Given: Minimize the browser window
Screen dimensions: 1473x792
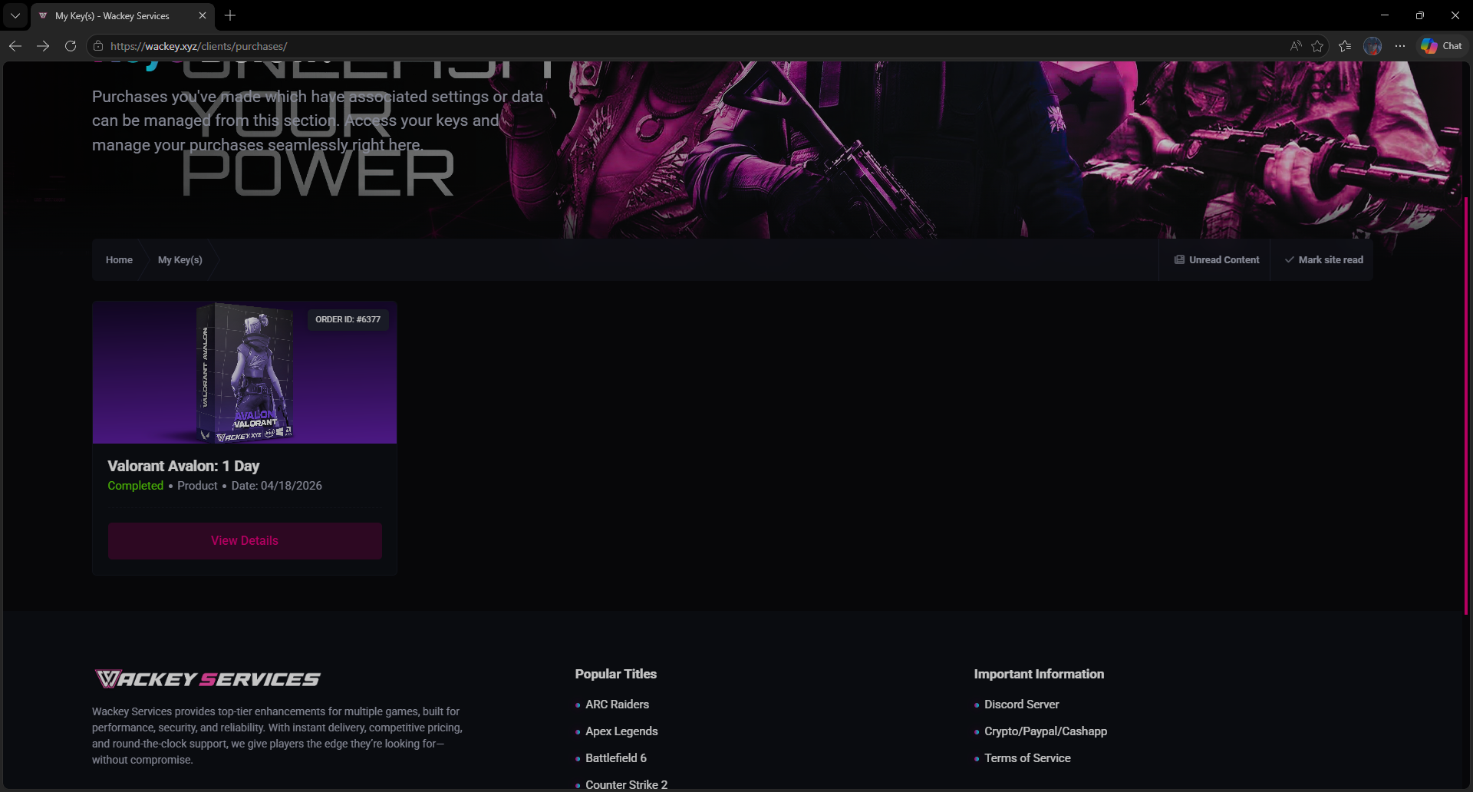Looking at the screenshot, I should pos(1385,15).
